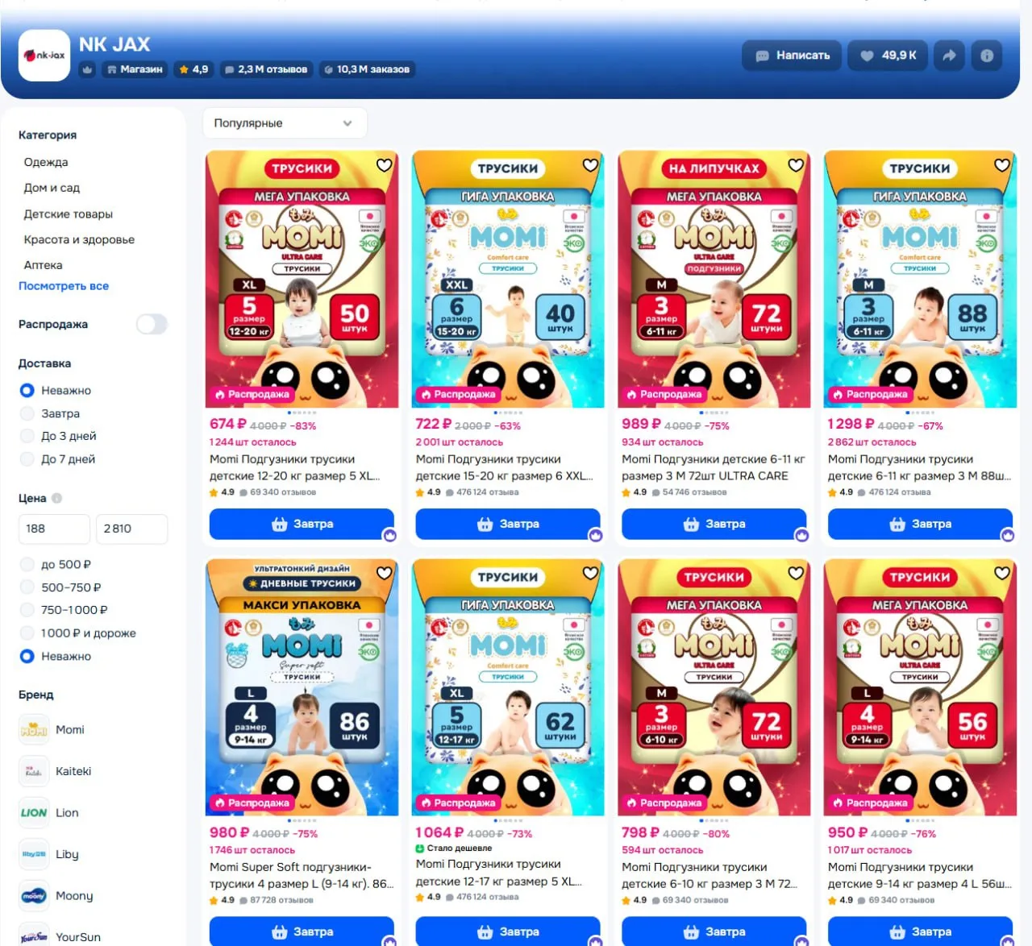Open the Аптека category
This screenshot has height=946, width=1032.
point(43,265)
